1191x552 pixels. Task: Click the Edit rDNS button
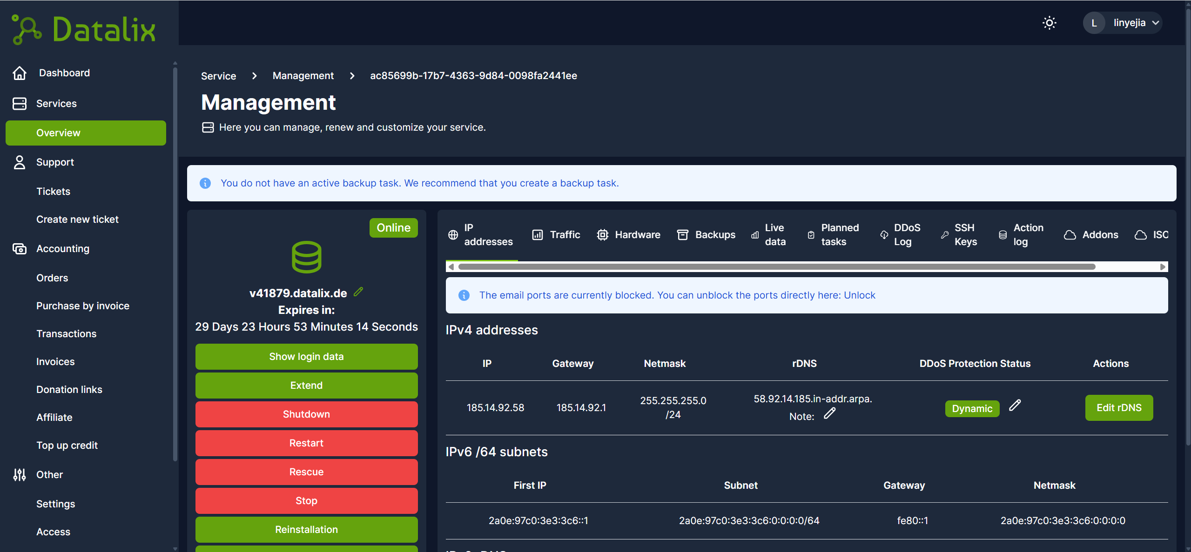(1119, 408)
